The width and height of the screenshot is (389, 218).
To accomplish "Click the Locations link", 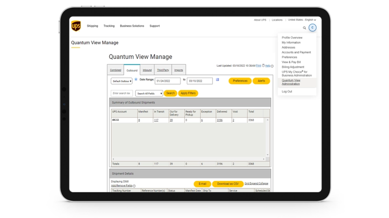I will 277,20.
